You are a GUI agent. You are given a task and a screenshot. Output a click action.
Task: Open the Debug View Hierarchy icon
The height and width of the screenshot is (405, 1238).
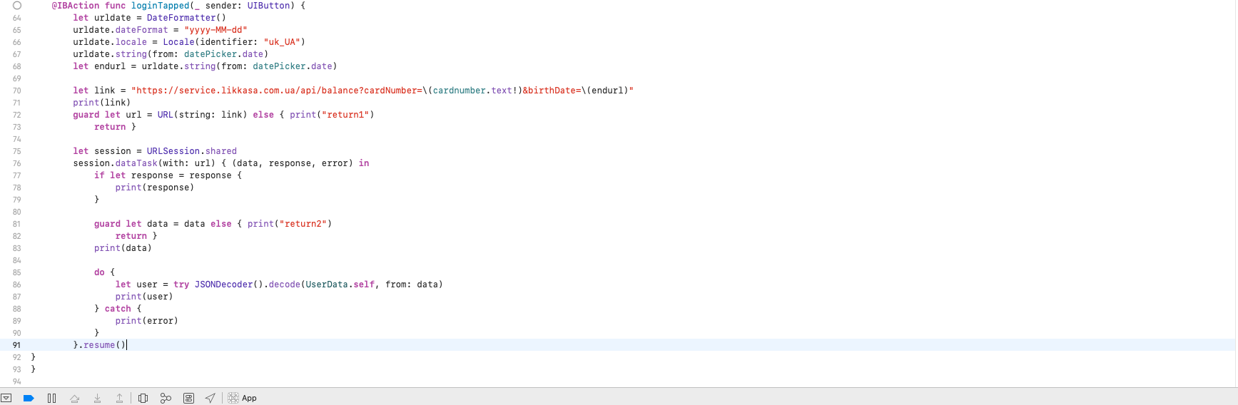point(143,398)
